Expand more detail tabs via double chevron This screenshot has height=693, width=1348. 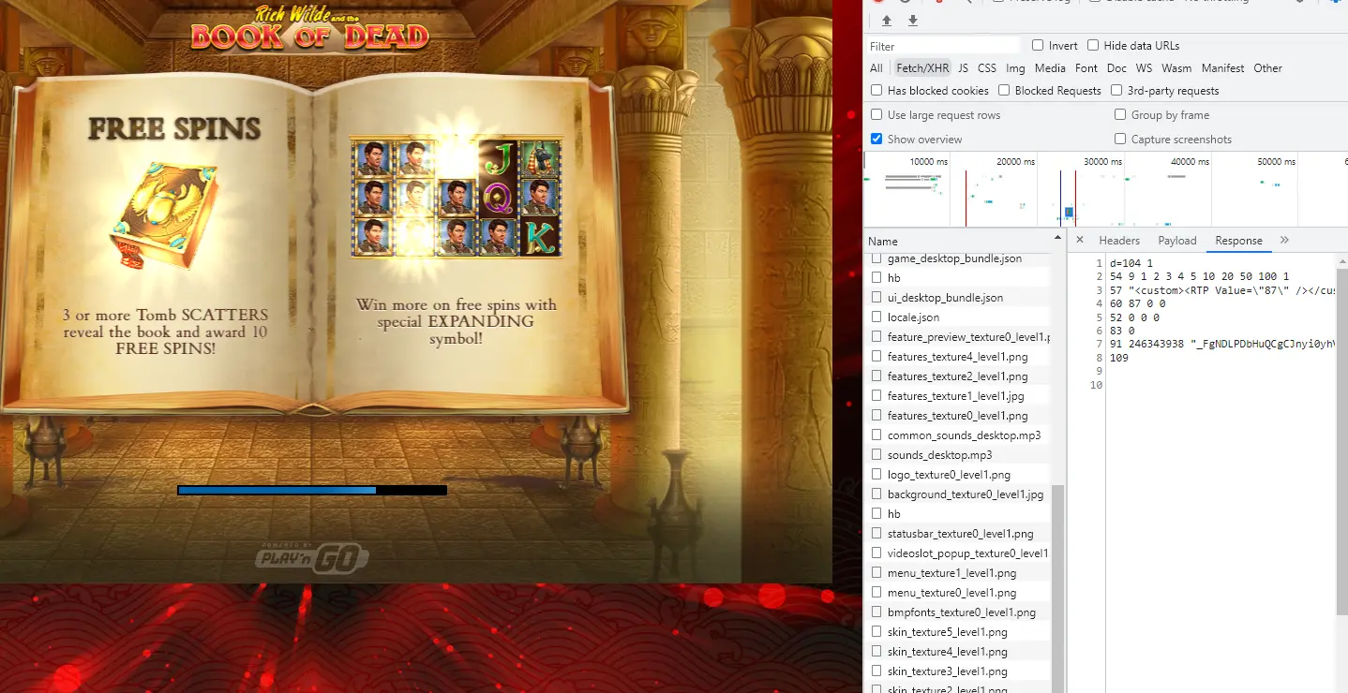click(1283, 240)
